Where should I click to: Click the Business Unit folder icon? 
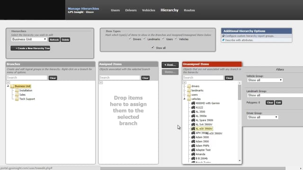click(x=12, y=86)
